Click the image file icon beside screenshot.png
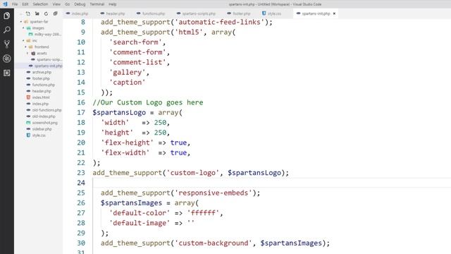Screen dimensions: 451x254 click(28, 123)
